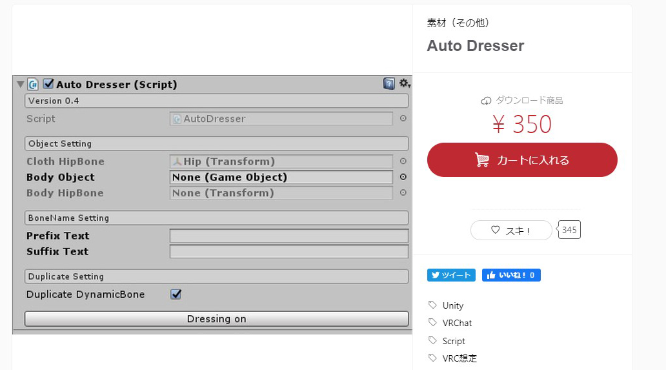Click the 345 likes count badge
Viewport: 666px width, 370px height.
click(569, 230)
